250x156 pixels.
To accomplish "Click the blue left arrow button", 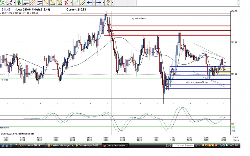I will [90, 2].
